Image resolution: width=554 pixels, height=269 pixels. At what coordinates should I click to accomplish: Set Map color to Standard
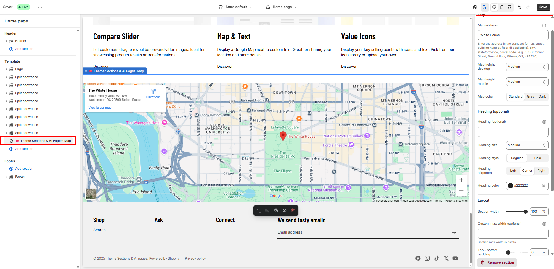pos(516,97)
